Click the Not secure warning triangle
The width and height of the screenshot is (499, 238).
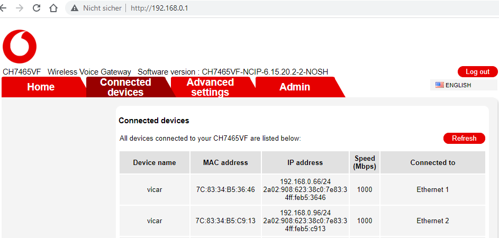click(x=75, y=8)
